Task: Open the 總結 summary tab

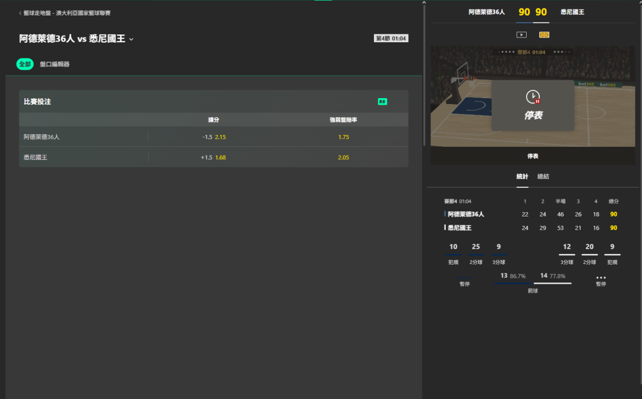Action: [543, 177]
